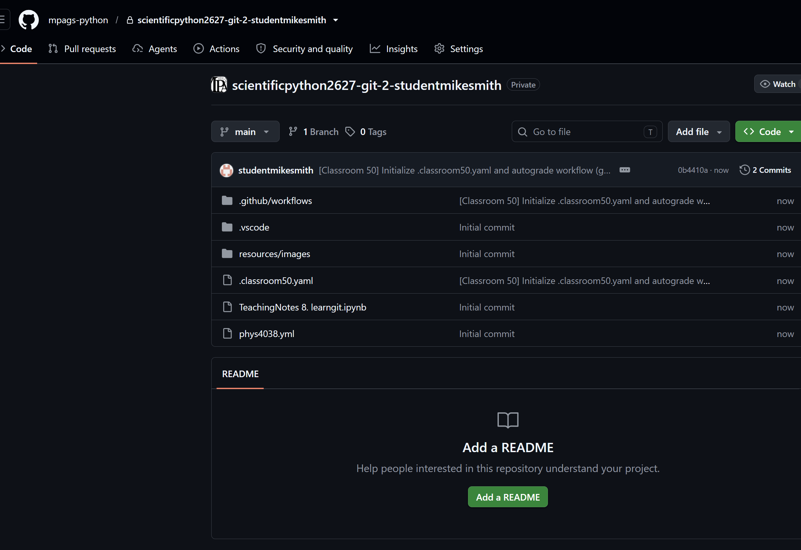Toggle Watch on this repository
This screenshot has height=550, width=801.
pos(778,84)
